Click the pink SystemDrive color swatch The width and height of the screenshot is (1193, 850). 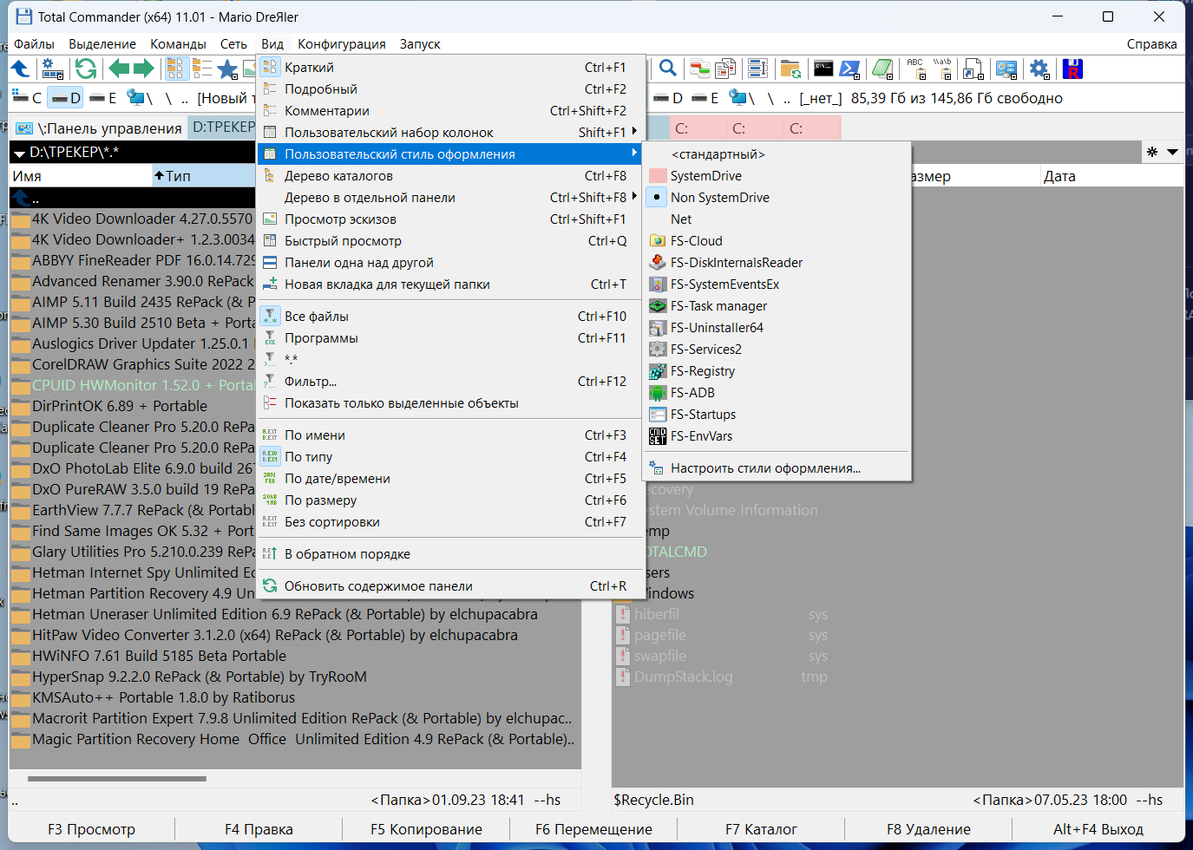659,175
